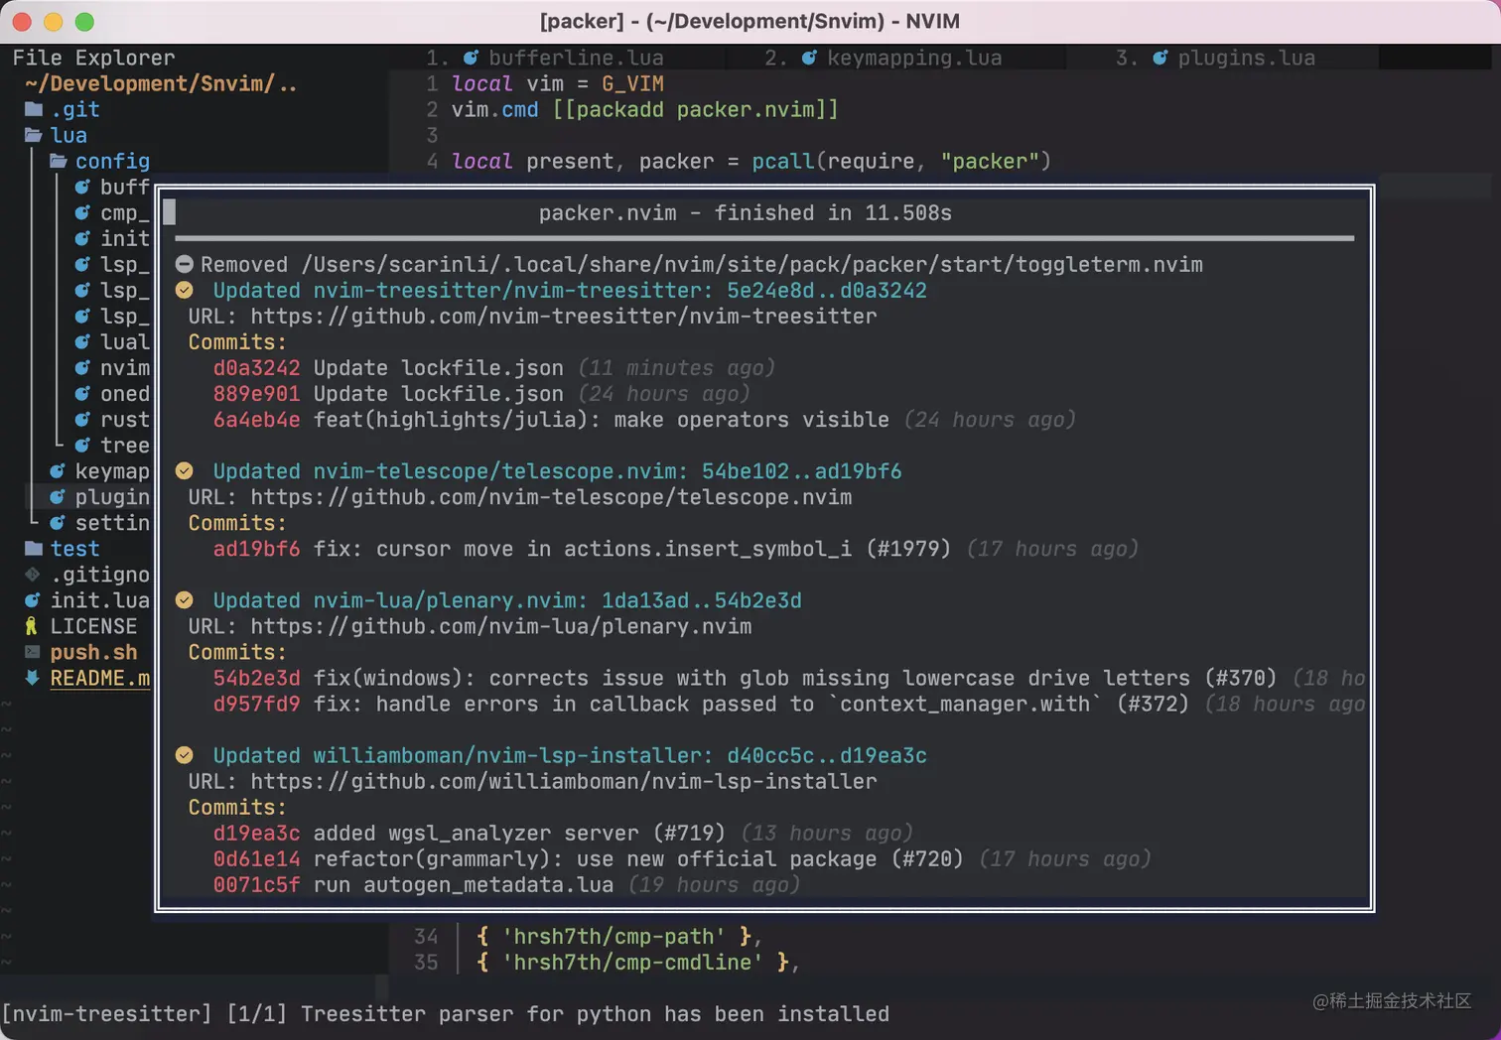1501x1040 pixels.
Task: Open the nvim-treesitter GitHub URL
Action: 564,316
